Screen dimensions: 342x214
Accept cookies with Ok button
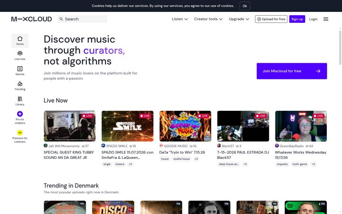(245, 6)
